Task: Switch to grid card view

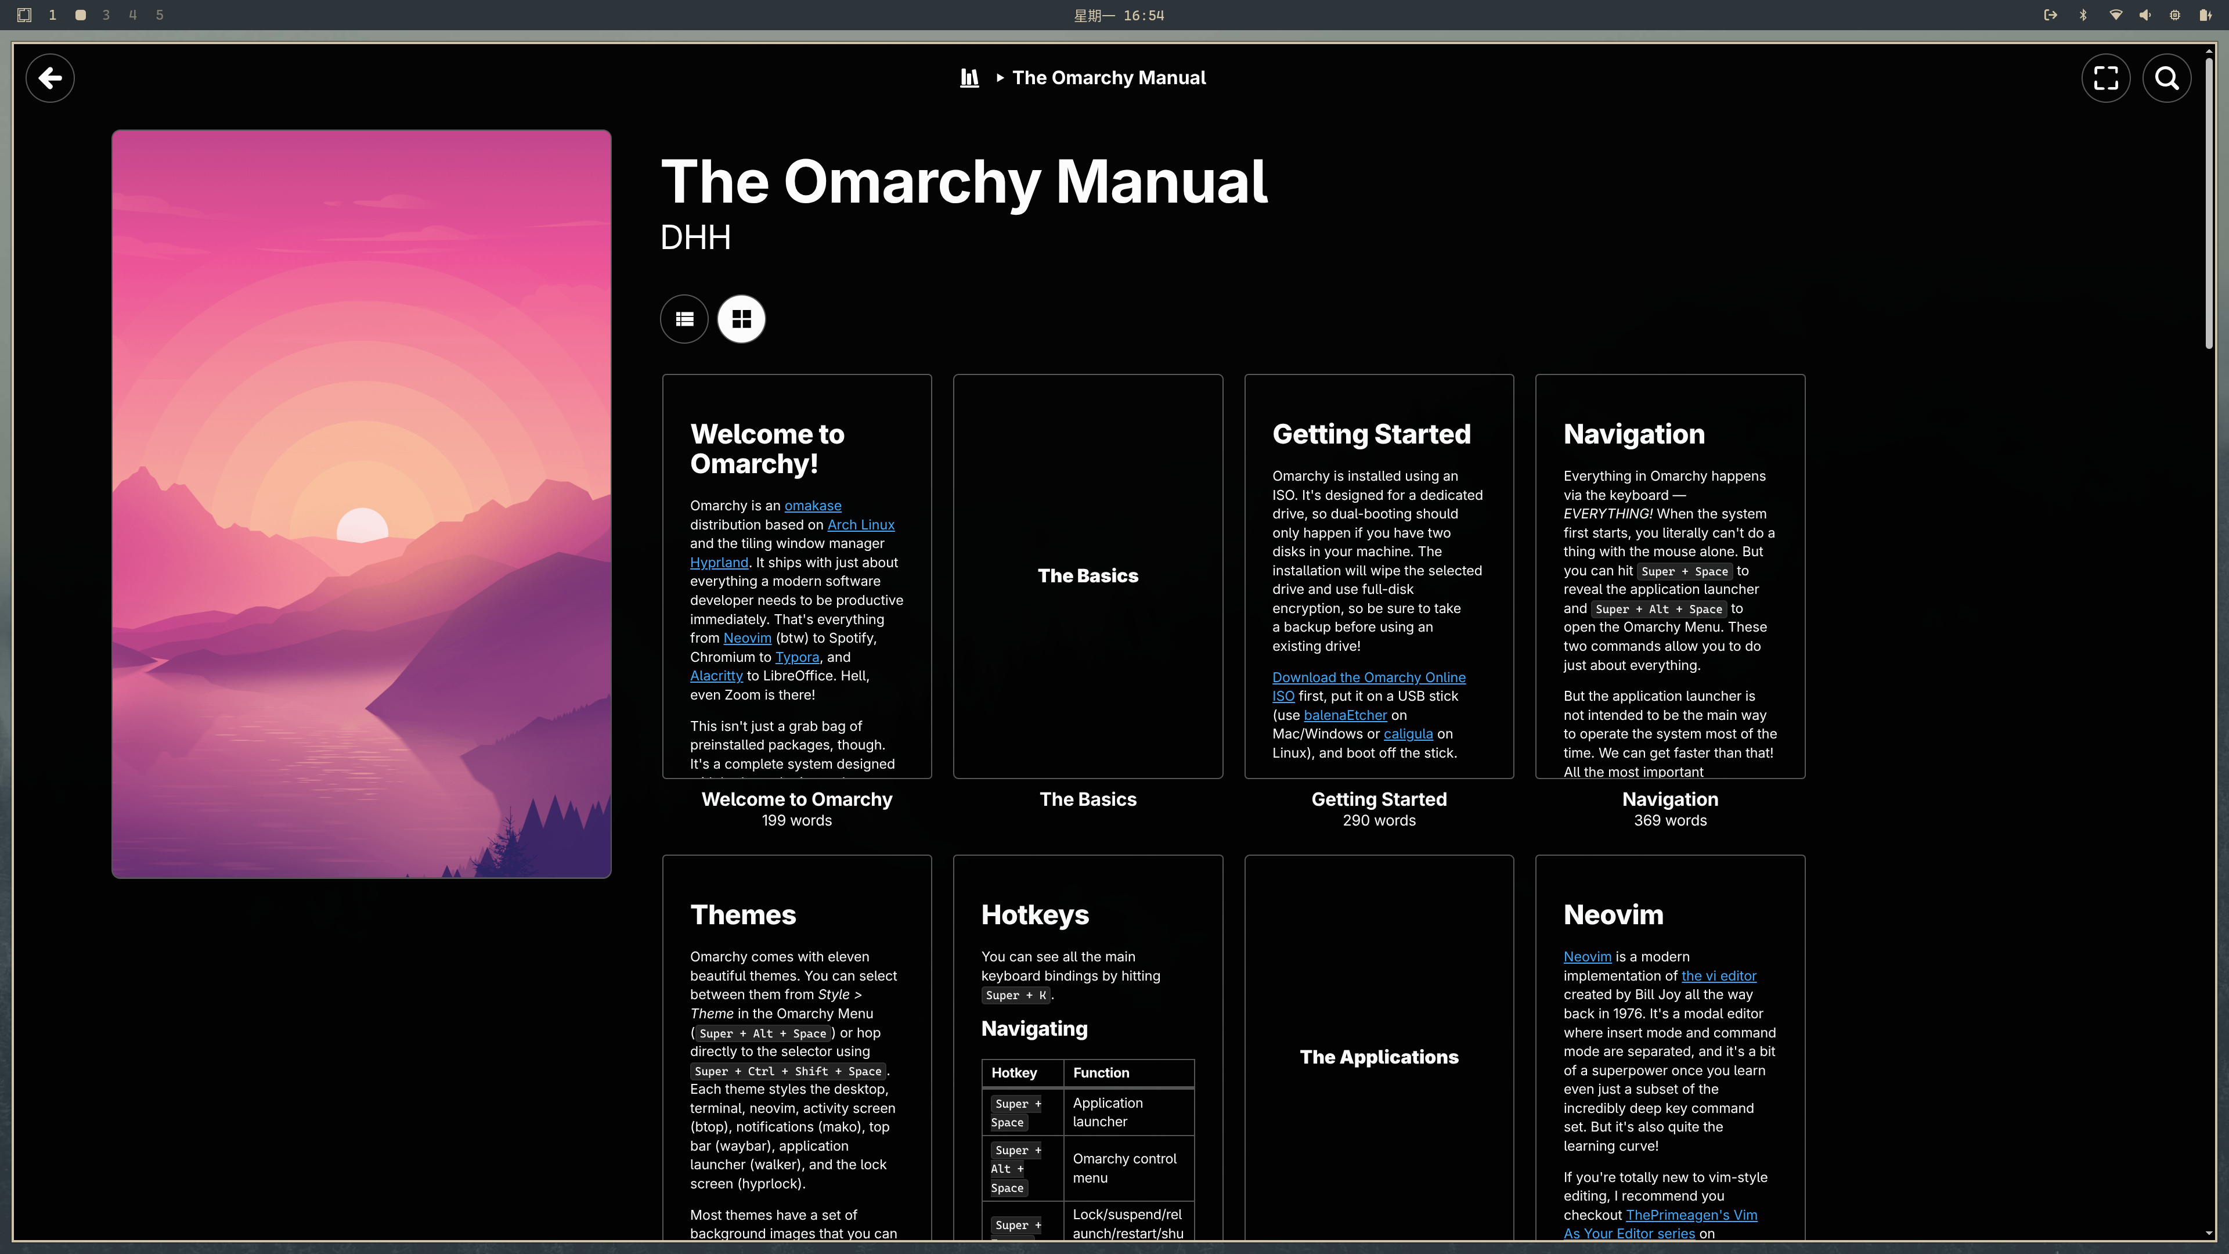Action: pyautogui.click(x=742, y=319)
